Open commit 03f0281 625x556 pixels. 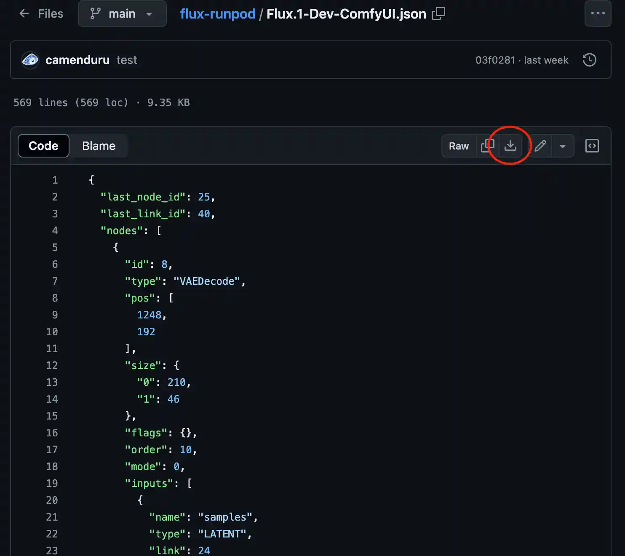[495, 60]
